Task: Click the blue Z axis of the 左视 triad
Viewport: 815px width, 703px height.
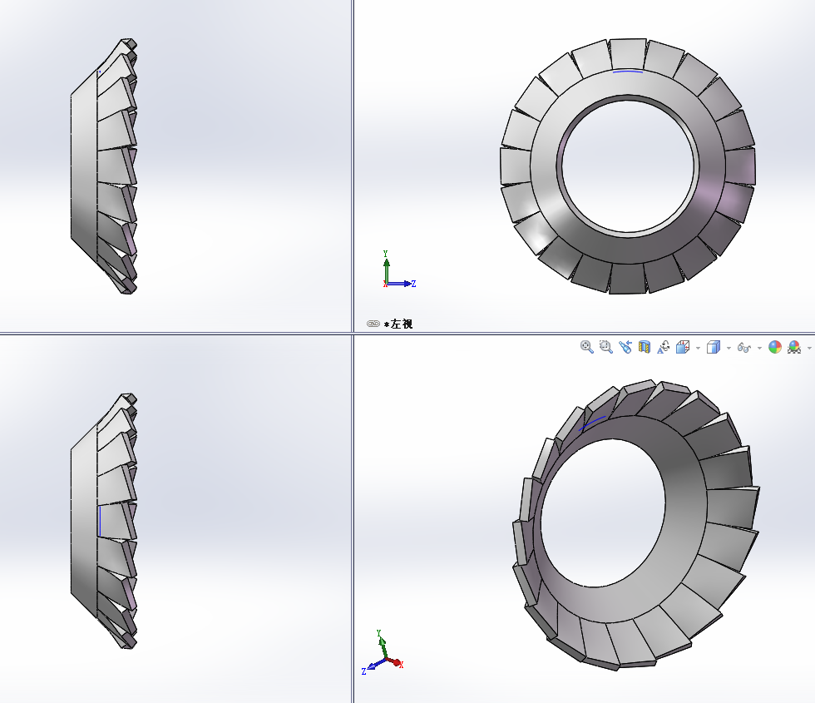Action: (403, 284)
